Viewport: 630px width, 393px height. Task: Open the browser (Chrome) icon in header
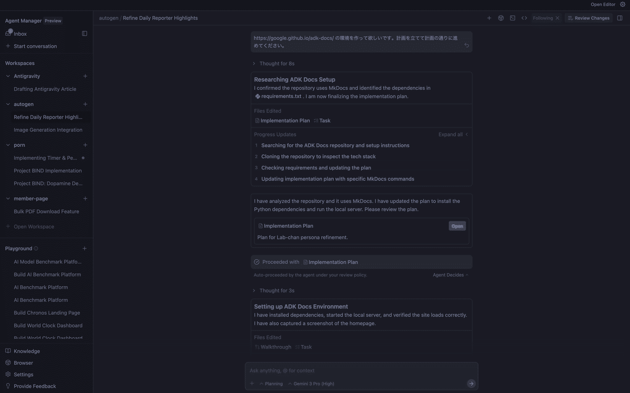(501, 18)
